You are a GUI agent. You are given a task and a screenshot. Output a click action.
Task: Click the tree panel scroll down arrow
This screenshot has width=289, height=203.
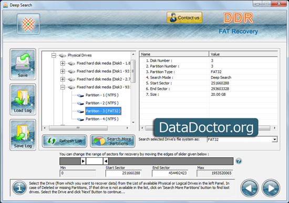(x=133, y=123)
